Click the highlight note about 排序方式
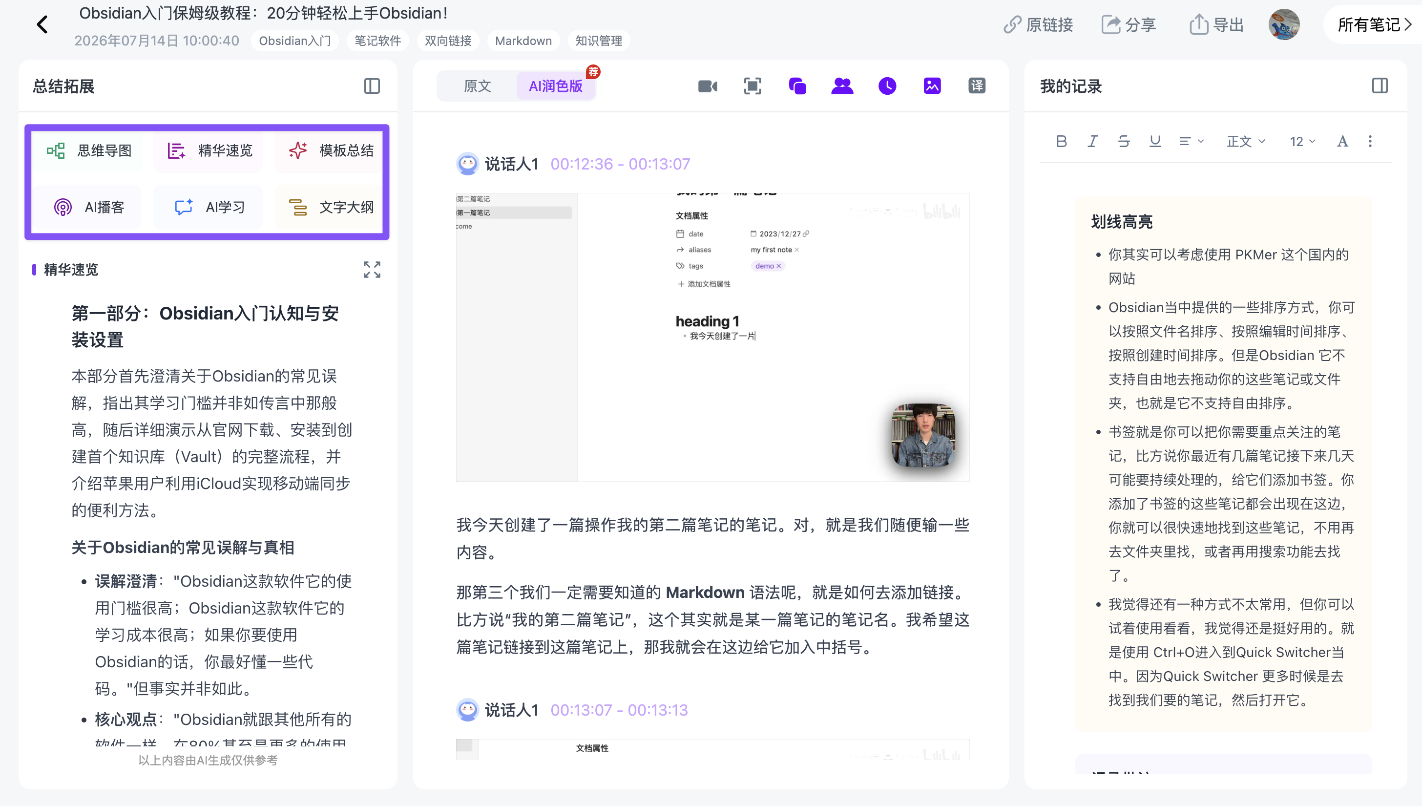The image size is (1422, 806). tap(1231, 355)
